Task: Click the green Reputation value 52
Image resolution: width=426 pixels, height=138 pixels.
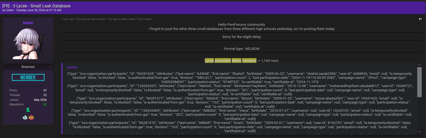Action: [x=45, y=105]
